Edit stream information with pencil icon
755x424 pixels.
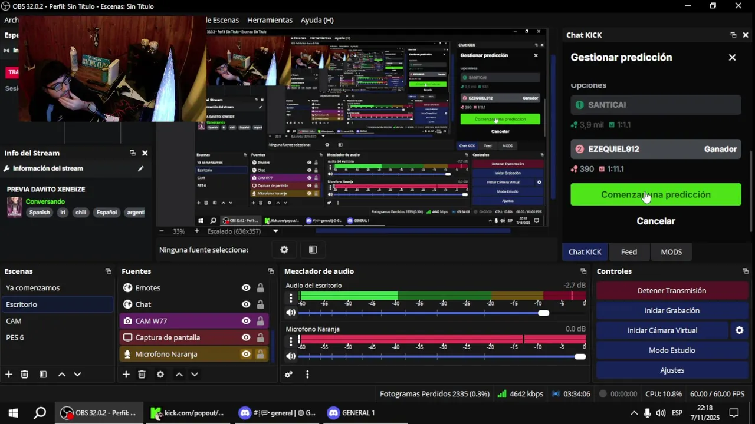(x=140, y=168)
